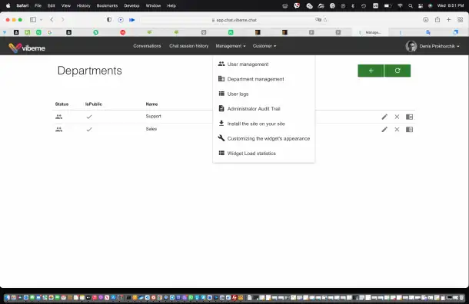Toggle IsPublic checkmark for Support department
The image size is (469, 304).
click(89, 117)
